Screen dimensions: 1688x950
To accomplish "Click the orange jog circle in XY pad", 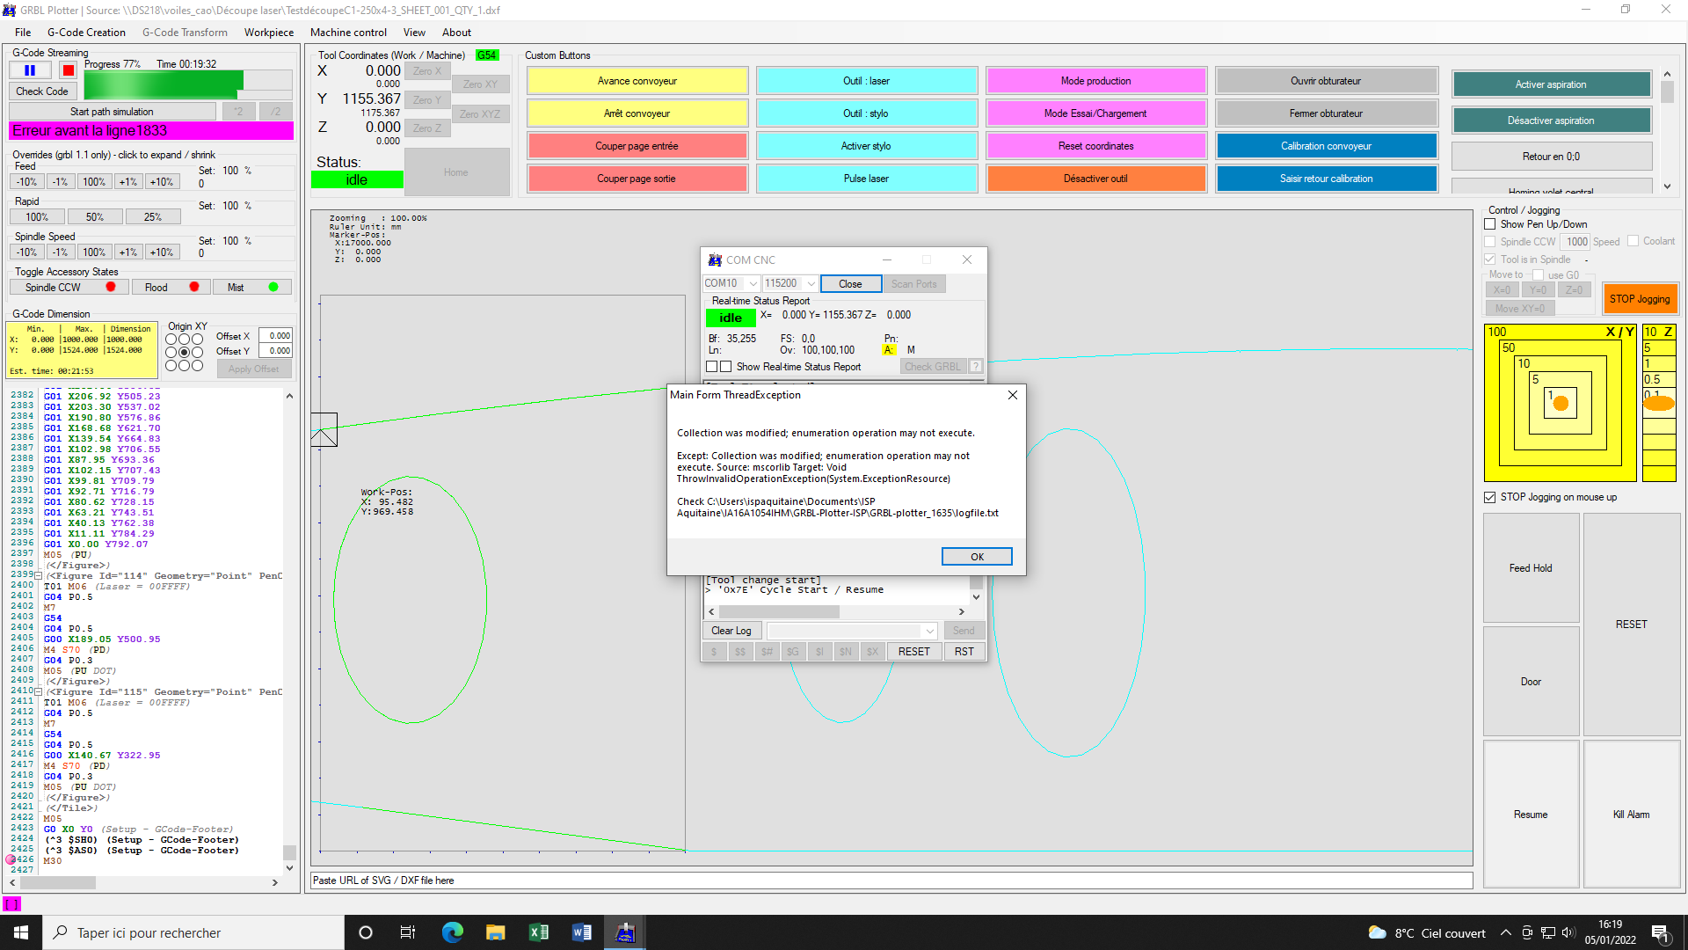I will click(1561, 404).
